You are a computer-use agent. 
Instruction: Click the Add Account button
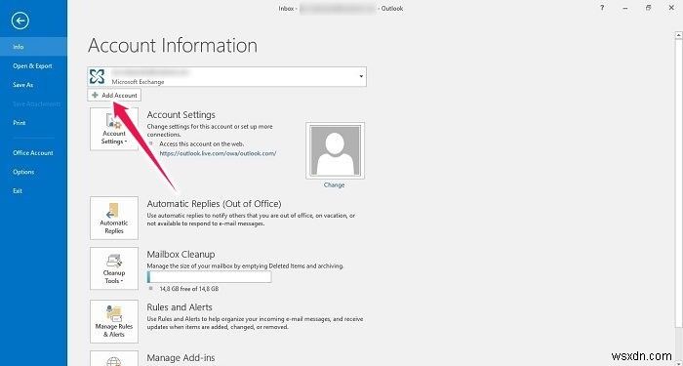coord(114,95)
